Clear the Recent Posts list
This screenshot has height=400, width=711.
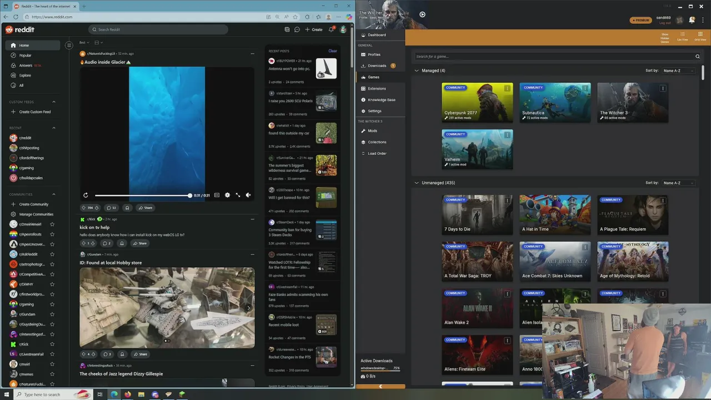coord(333,51)
